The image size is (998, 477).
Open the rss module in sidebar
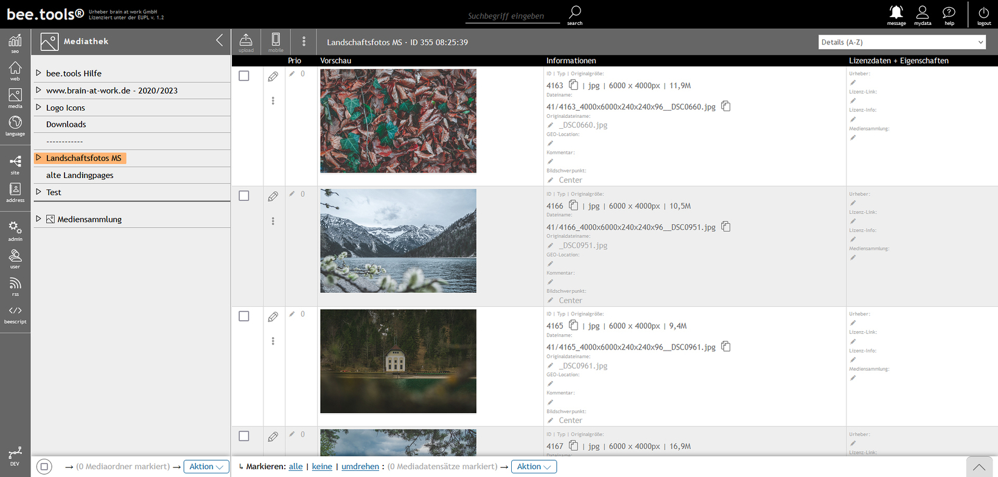coord(15,286)
